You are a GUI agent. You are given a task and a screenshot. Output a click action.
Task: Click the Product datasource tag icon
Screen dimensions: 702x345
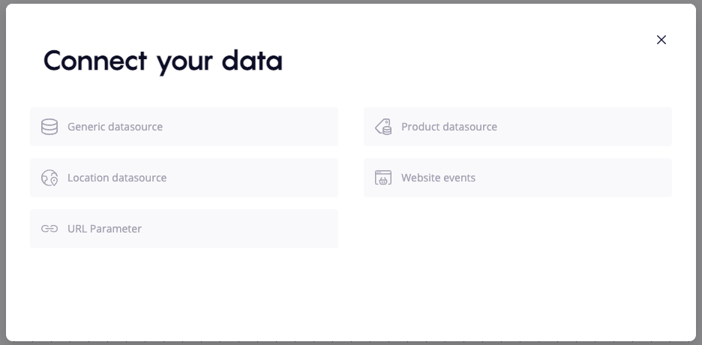[x=383, y=127]
